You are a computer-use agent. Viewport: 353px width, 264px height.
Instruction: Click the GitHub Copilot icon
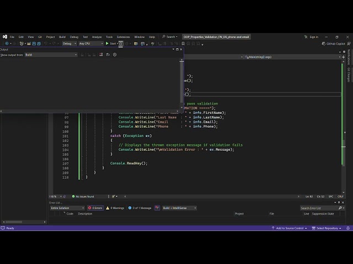tap(324, 43)
